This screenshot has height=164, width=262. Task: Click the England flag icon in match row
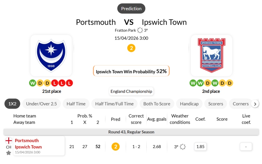point(8,141)
